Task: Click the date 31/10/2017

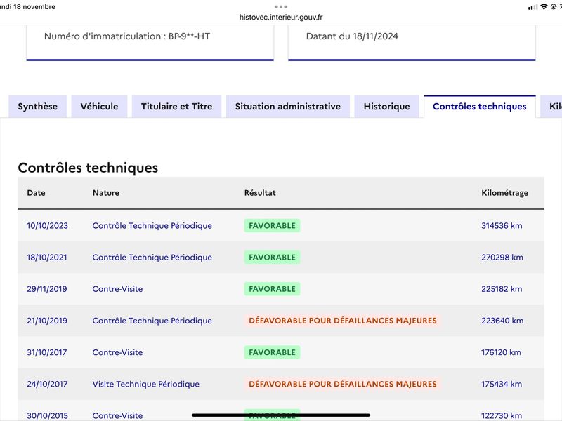Action: pos(47,352)
